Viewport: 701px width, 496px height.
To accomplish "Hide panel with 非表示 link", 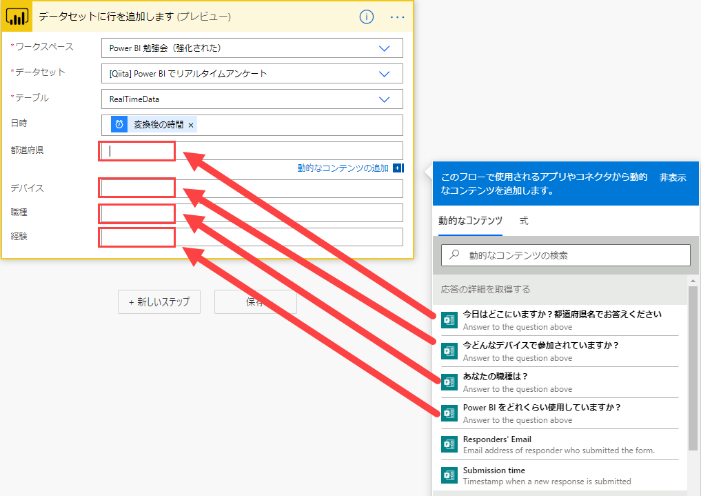I will 672,177.
